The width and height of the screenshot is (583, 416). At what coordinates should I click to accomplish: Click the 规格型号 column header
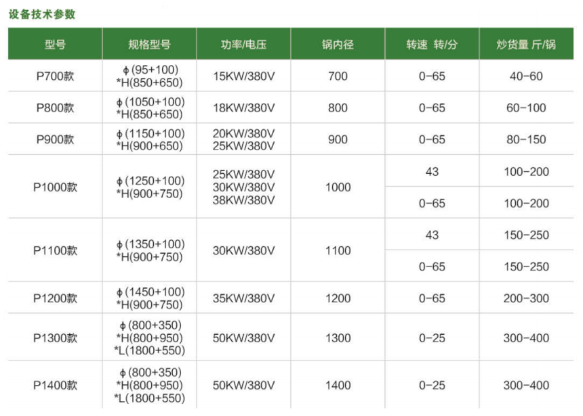pyautogui.click(x=149, y=45)
